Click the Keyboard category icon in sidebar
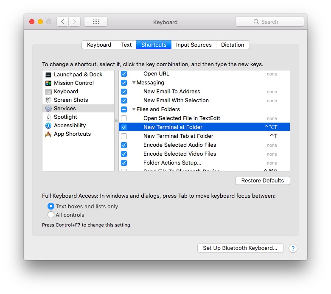The height and width of the screenshot is (294, 331). coord(48,92)
